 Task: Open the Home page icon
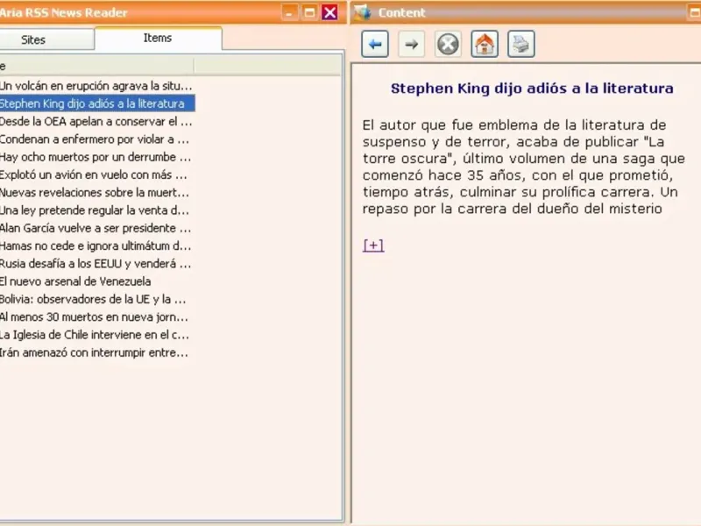pos(485,44)
